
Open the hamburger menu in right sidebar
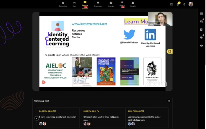pos(201,14)
